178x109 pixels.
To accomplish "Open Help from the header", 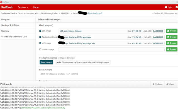I will coord(169,7).
